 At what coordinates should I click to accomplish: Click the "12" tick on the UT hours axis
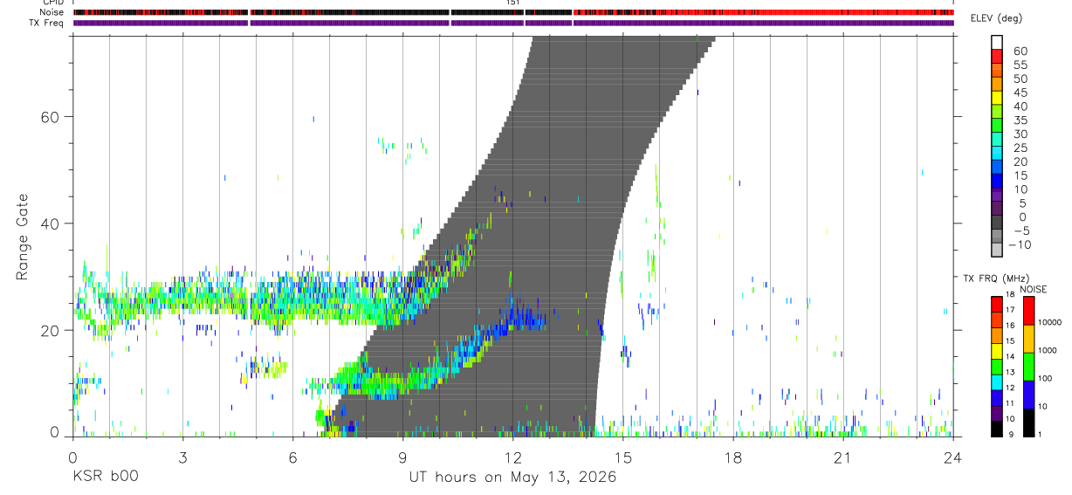(x=513, y=457)
